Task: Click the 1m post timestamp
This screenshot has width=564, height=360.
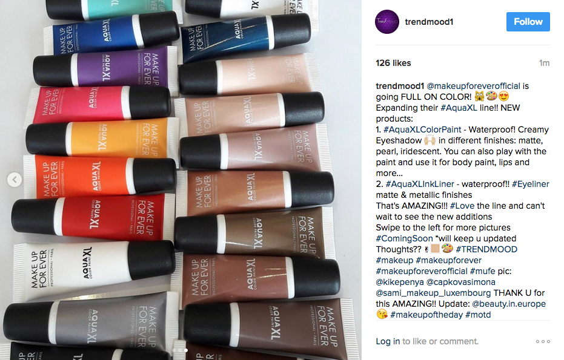Action: 544,64
